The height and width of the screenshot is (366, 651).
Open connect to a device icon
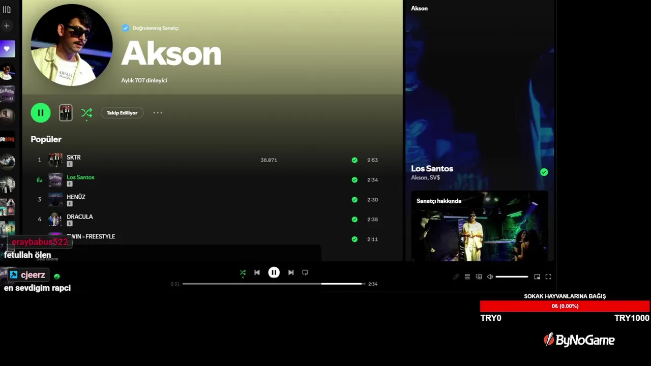479,277
